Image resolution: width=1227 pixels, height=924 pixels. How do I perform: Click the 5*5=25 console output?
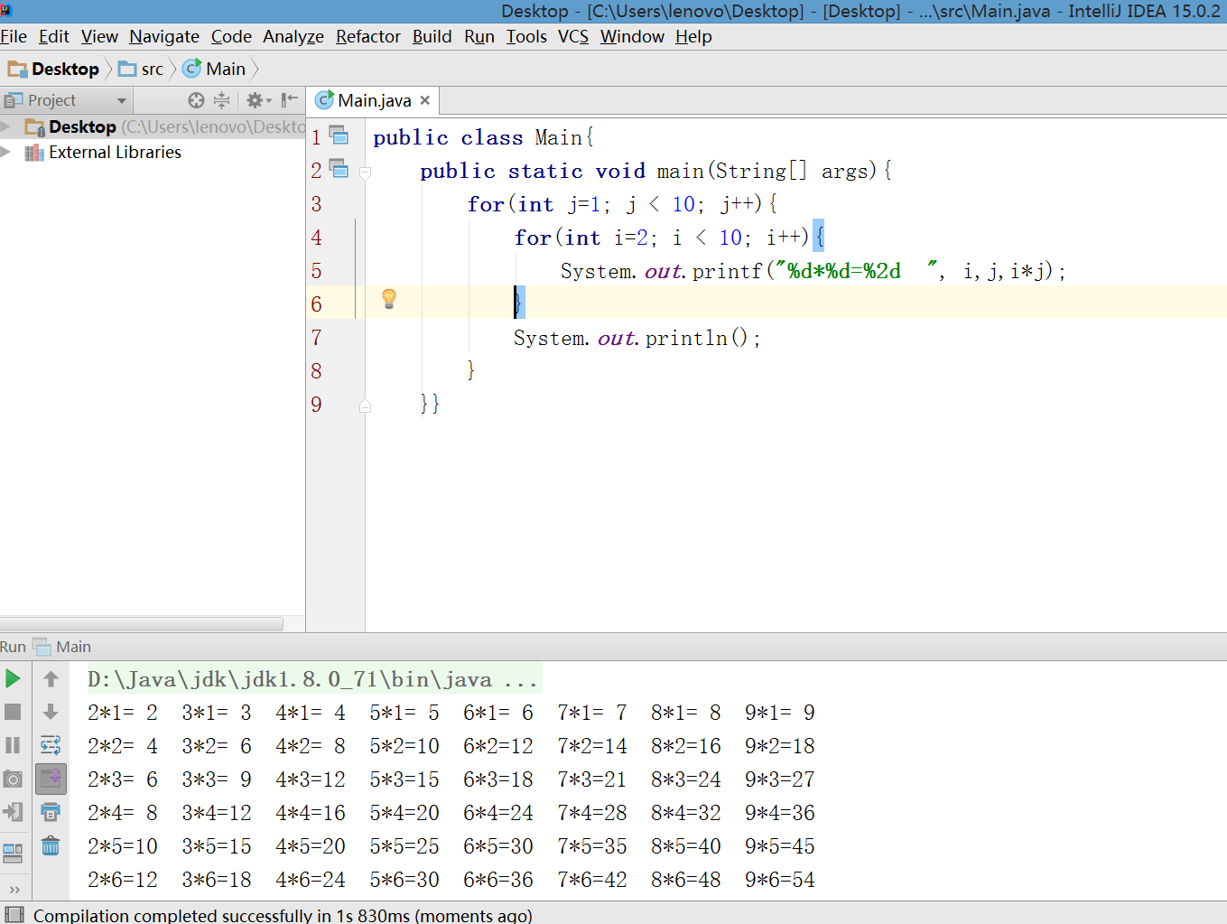404,846
